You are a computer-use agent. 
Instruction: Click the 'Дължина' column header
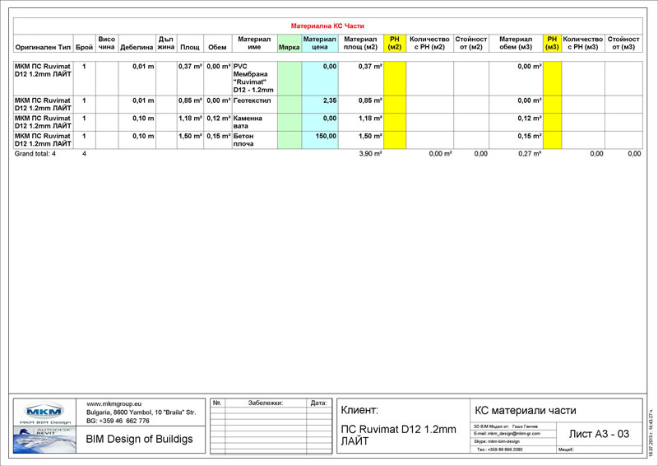click(166, 43)
